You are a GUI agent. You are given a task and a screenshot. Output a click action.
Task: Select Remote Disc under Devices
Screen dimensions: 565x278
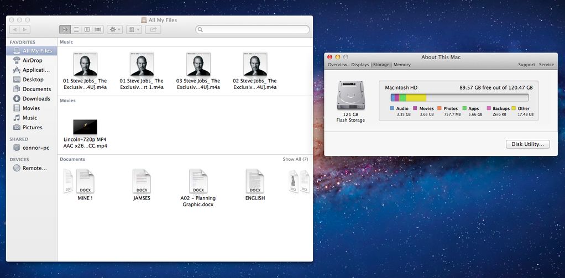(32, 168)
